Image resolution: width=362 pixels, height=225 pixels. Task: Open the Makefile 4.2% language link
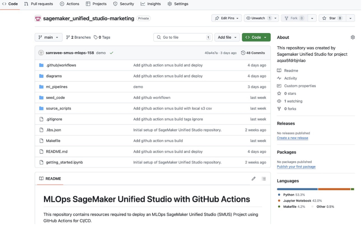pyautogui.click(x=291, y=207)
